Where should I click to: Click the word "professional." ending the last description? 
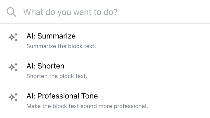pos(131,106)
